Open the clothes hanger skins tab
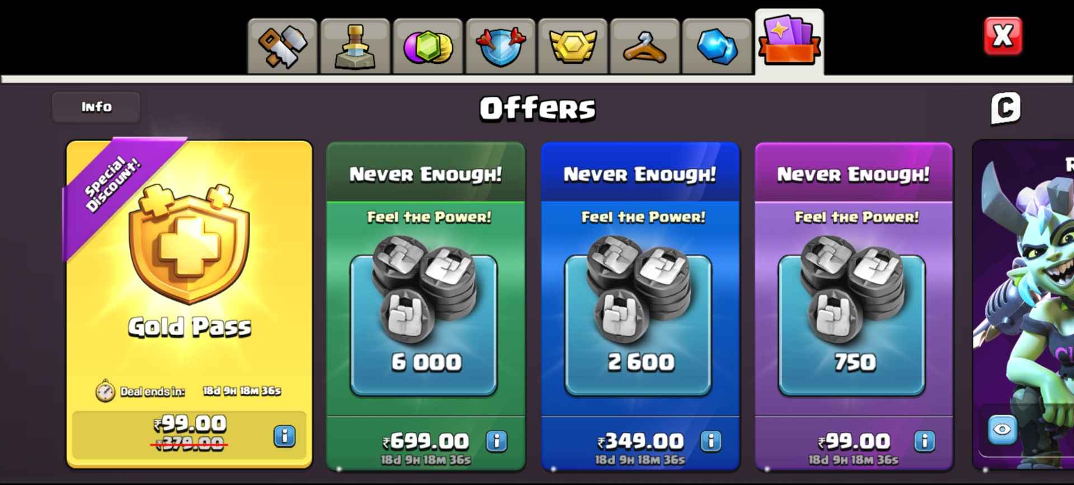 (645, 46)
